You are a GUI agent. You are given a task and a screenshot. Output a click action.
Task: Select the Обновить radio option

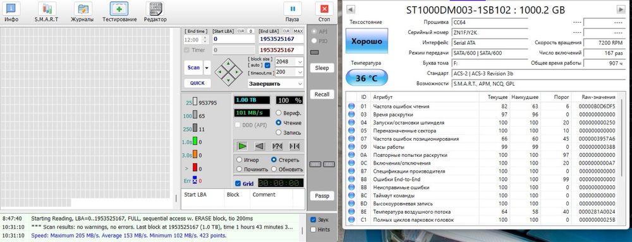click(274, 170)
